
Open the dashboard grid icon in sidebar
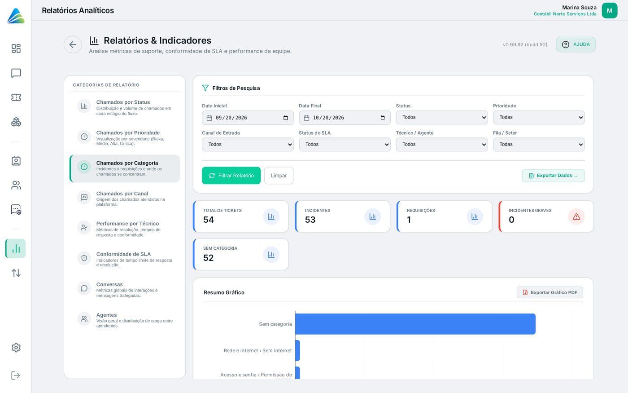point(16,49)
